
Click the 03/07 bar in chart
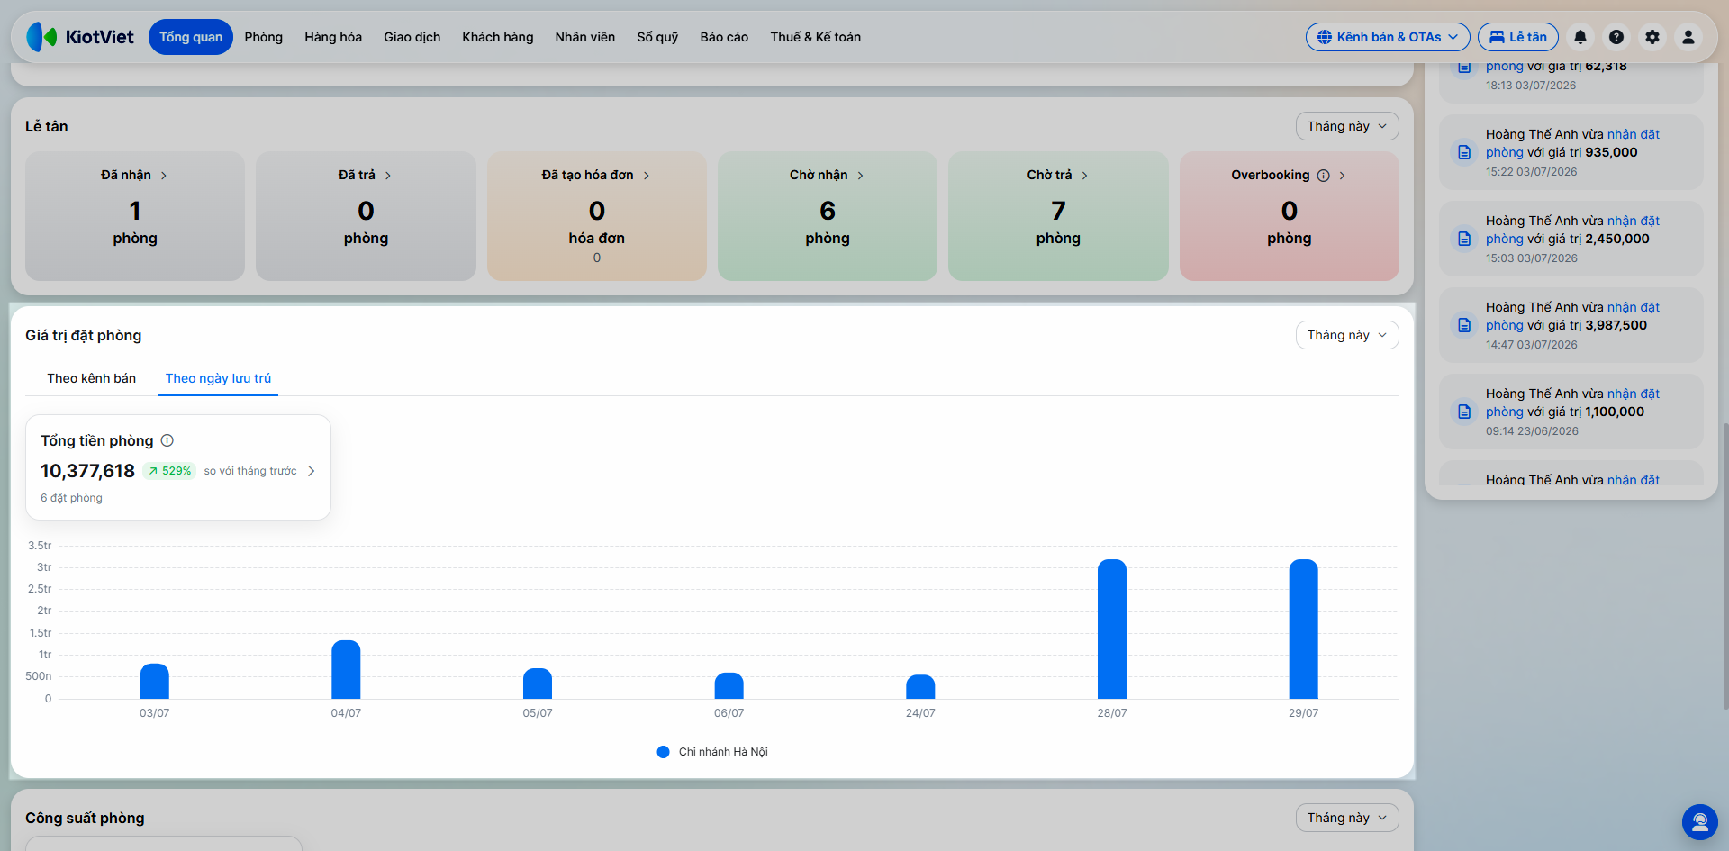pyautogui.click(x=155, y=682)
